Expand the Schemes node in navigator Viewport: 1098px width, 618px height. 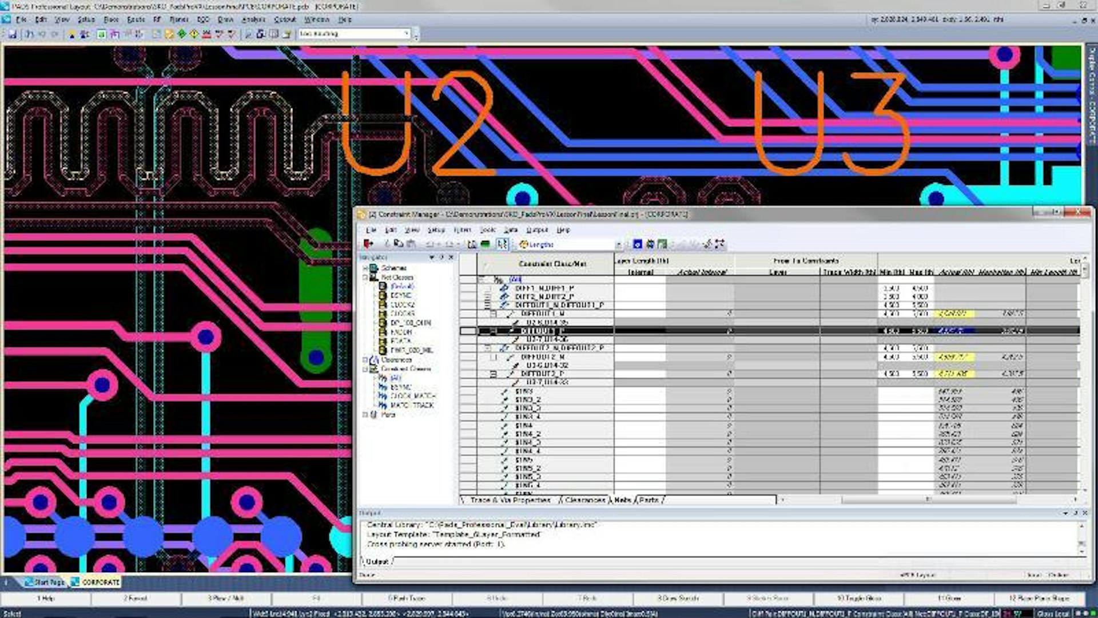[x=365, y=268]
